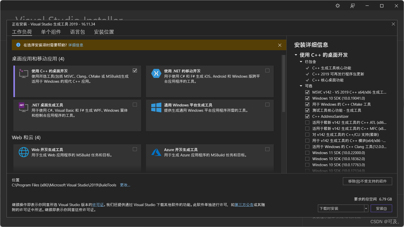Uncheck Windows 10 SDK (10.0.19041.0)
Image resolution: width=404 pixels, height=227 pixels.
tap(307, 98)
